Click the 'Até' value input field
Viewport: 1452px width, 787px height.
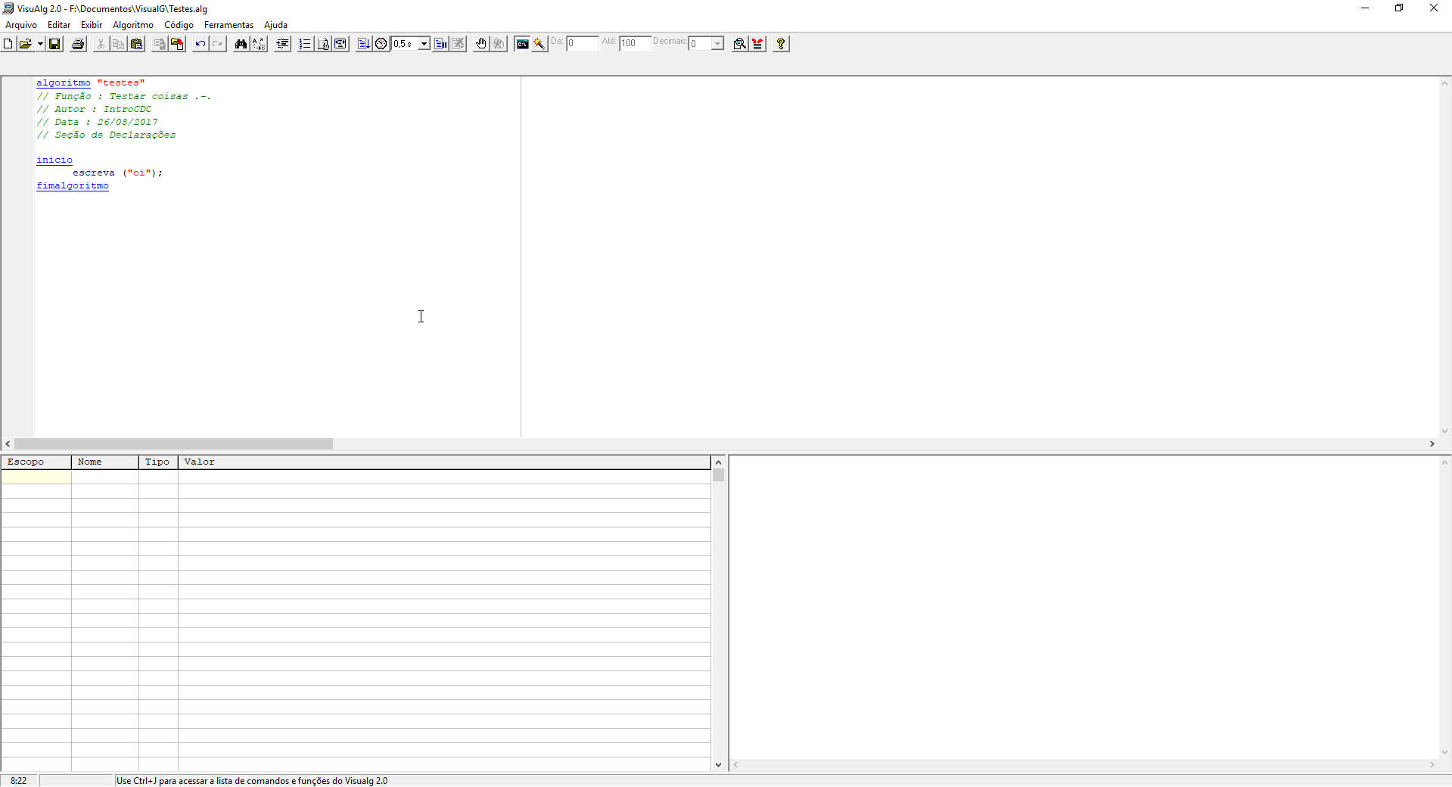pyautogui.click(x=636, y=43)
